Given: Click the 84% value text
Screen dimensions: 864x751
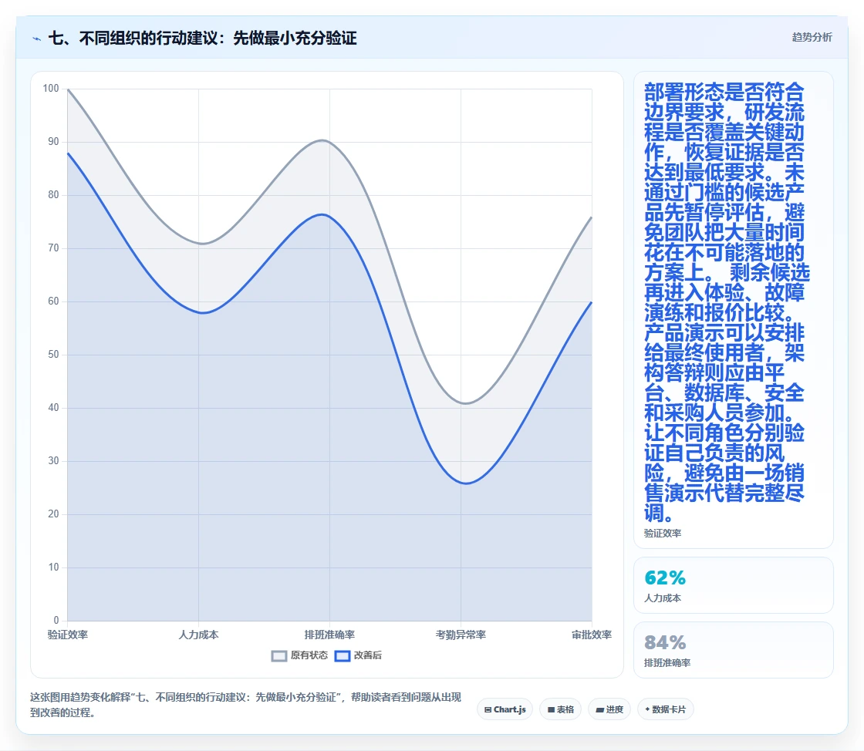Looking at the screenshot, I should pos(665,642).
